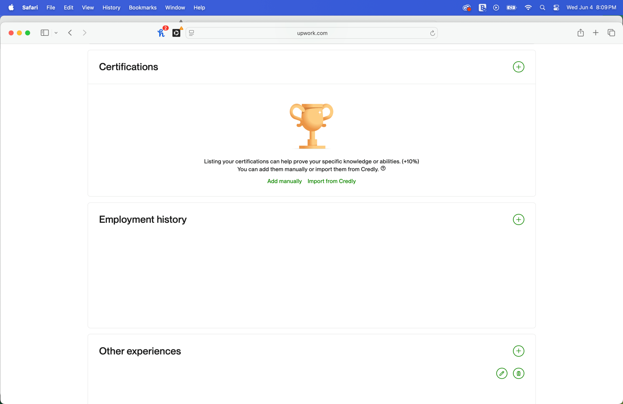
Task: Delete the other experience entry with the trash icon
Action: coord(518,373)
